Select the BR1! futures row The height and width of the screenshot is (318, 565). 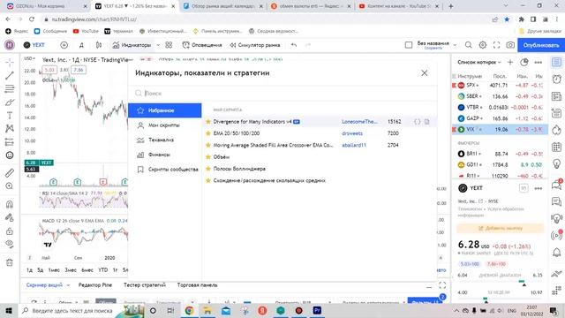[x=500, y=154]
